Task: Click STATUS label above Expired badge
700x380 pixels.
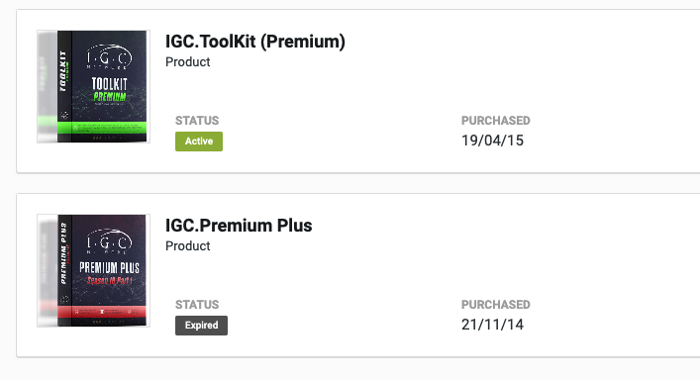Action: point(197,305)
